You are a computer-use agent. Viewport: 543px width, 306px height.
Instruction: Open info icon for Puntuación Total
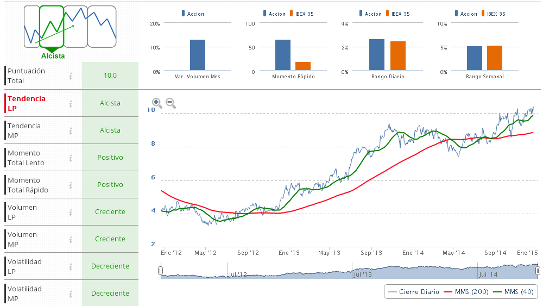pyautogui.click(x=71, y=76)
